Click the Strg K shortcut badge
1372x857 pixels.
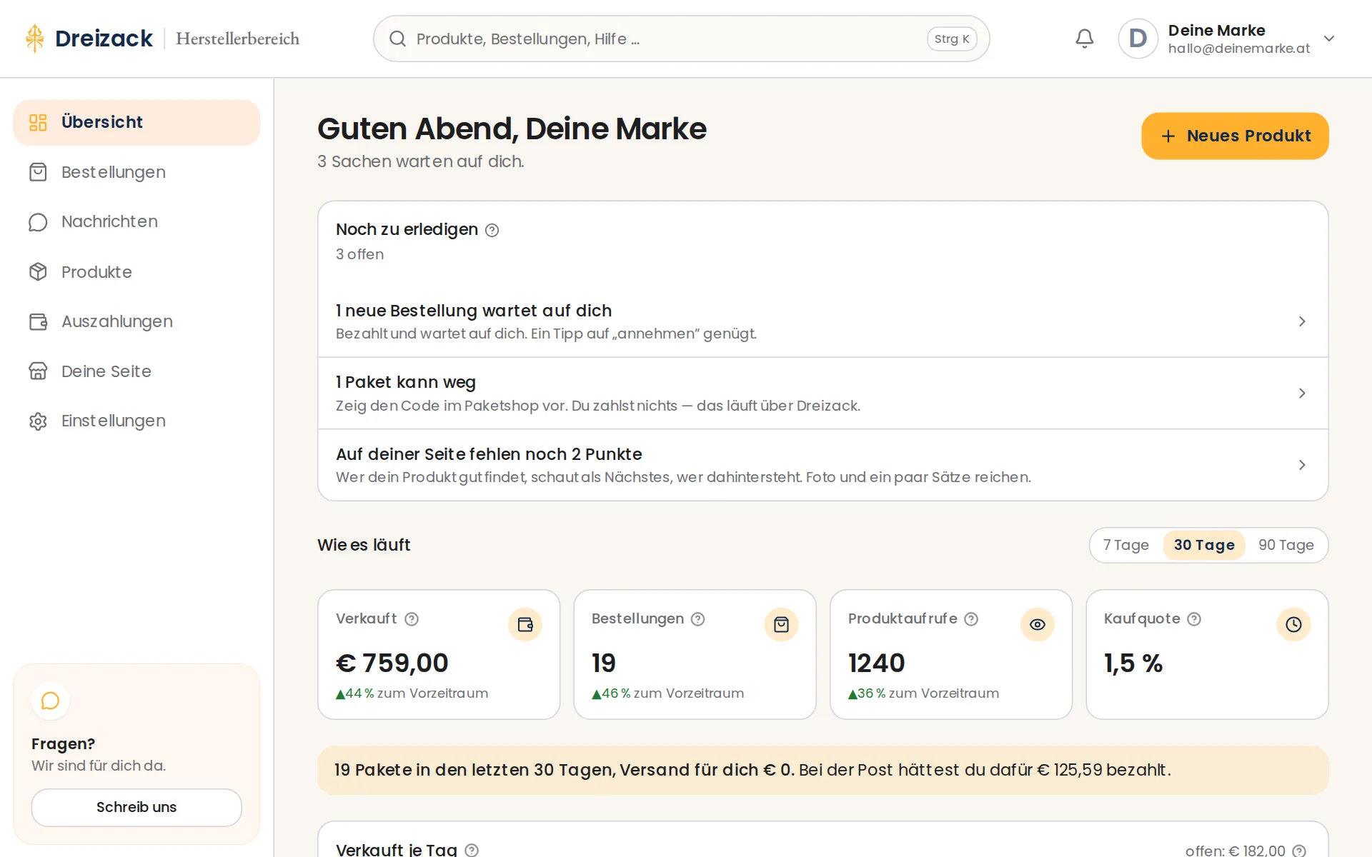tap(952, 39)
